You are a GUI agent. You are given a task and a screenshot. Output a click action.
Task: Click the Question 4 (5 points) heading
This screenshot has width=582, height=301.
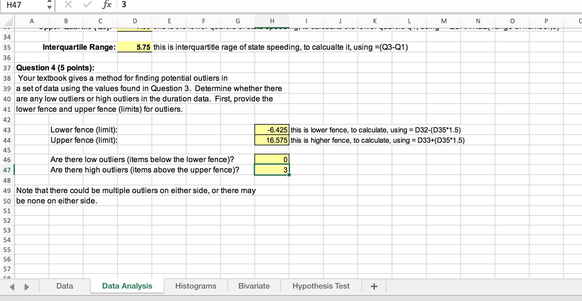click(55, 68)
